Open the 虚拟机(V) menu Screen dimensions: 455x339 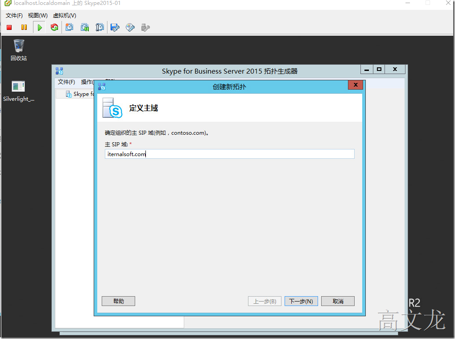[64, 15]
